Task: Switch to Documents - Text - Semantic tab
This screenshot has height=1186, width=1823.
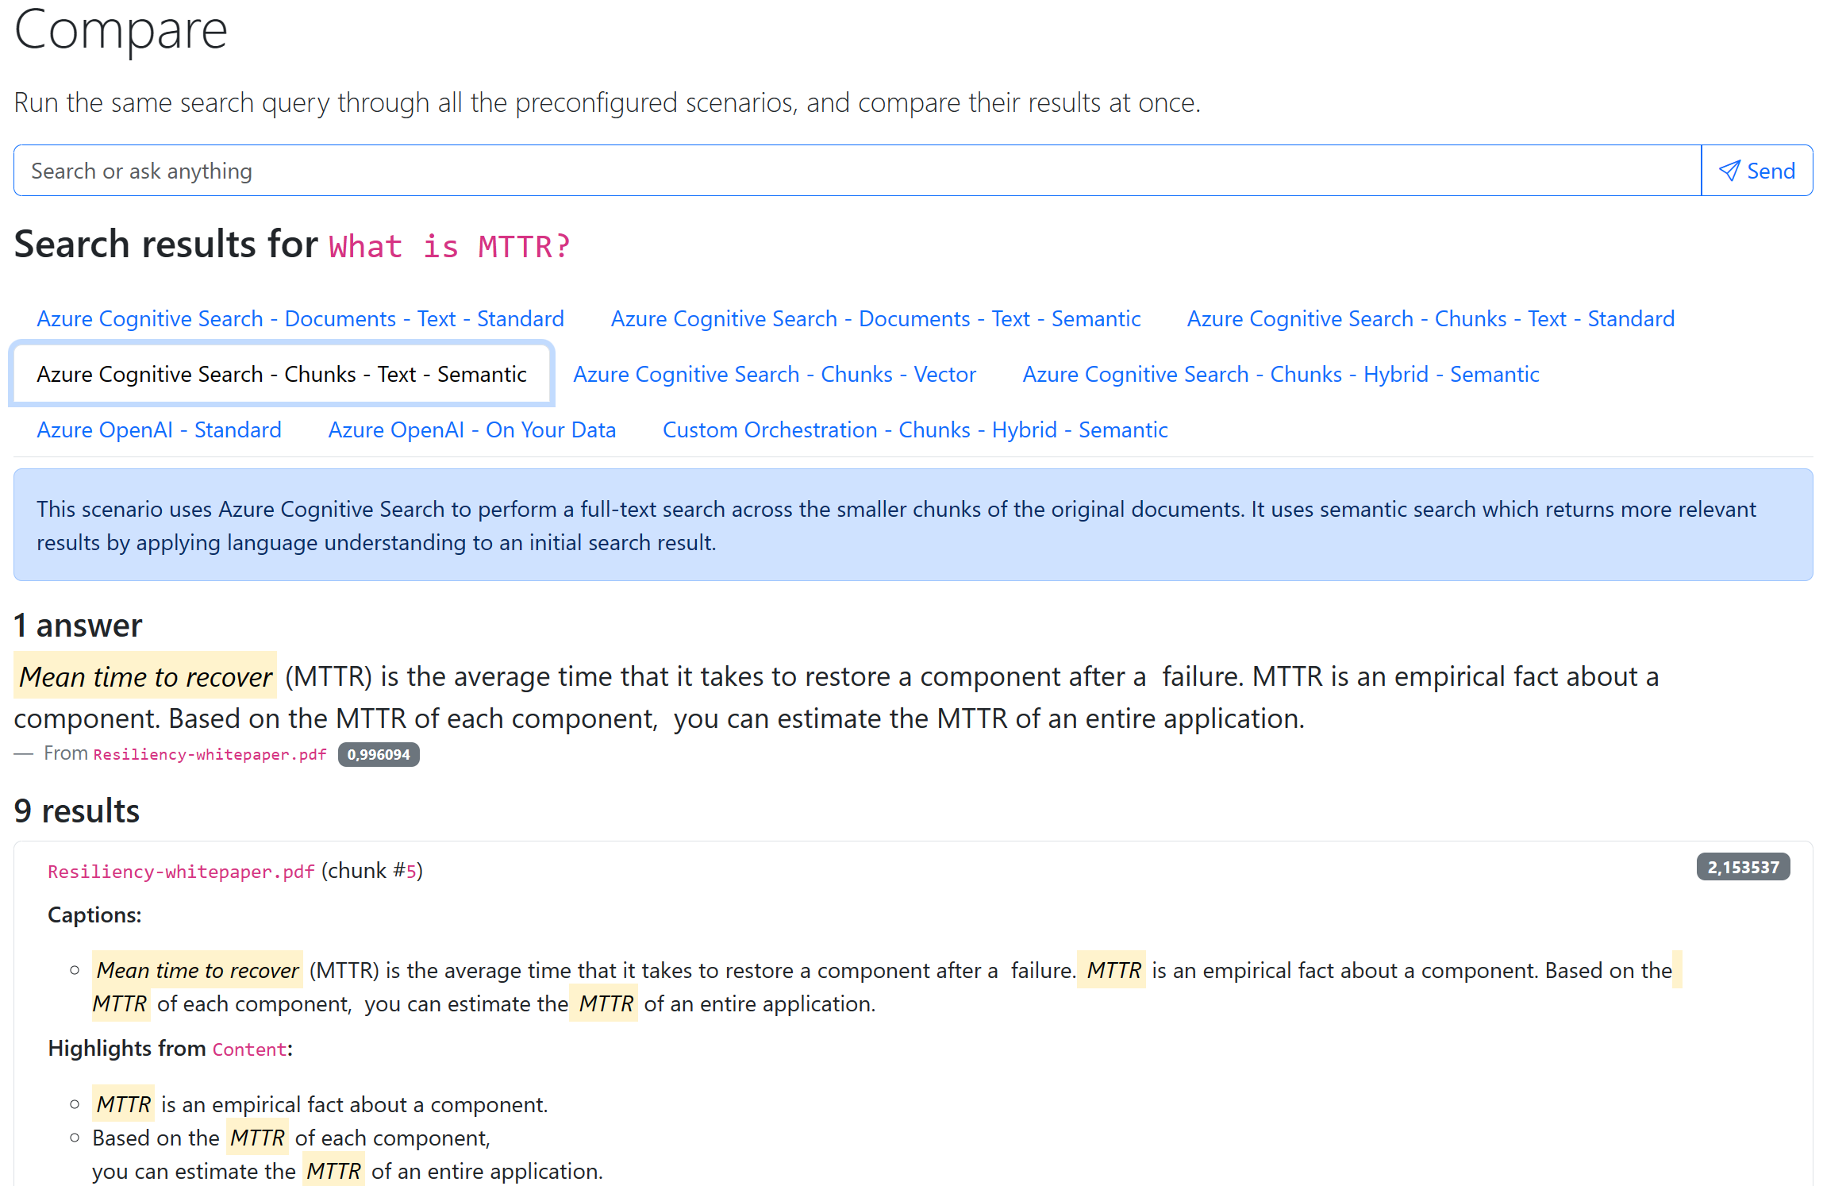Action: [x=875, y=318]
